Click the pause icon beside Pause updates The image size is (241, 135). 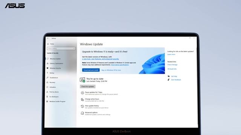[82, 93]
